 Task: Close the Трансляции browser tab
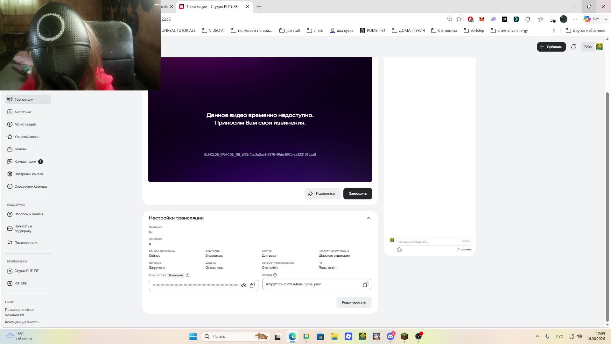coord(248,6)
